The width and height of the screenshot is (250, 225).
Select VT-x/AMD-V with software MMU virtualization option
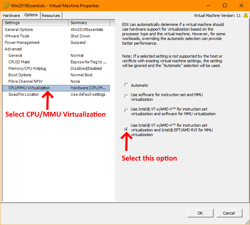(x=126, y=111)
